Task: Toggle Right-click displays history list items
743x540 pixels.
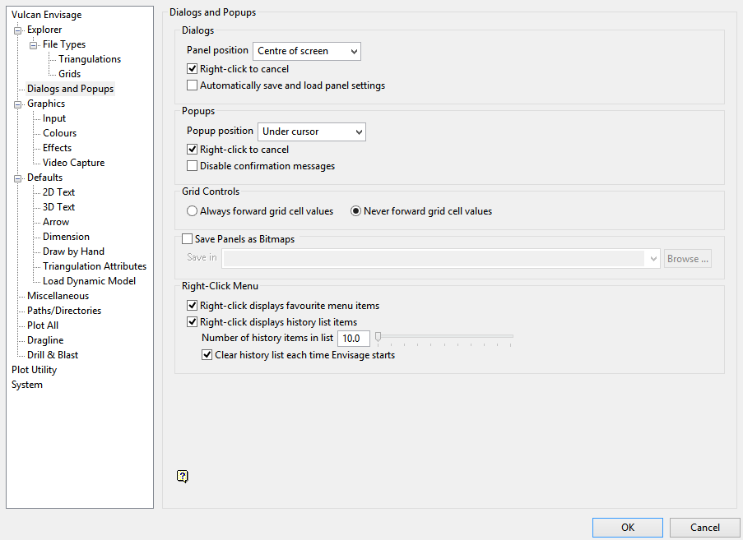Action: [x=192, y=322]
